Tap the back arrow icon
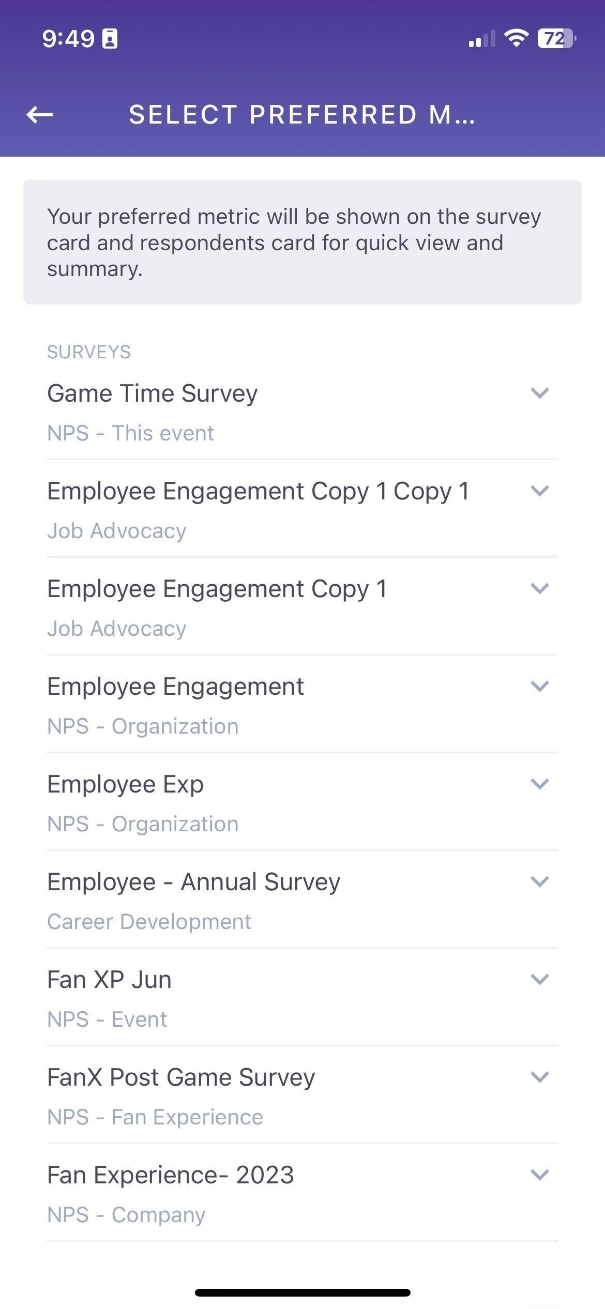The image size is (605, 1309). click(x=40, y=115)
